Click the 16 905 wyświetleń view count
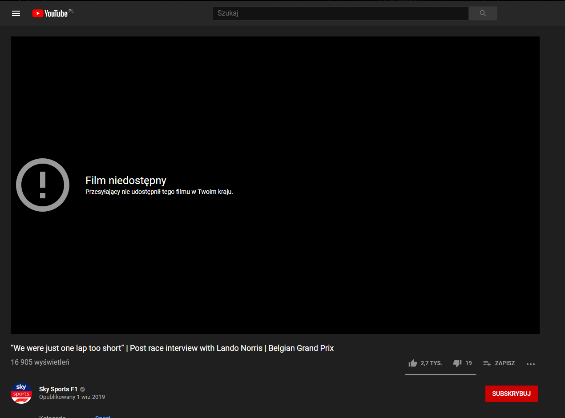 tap(40, 362)
